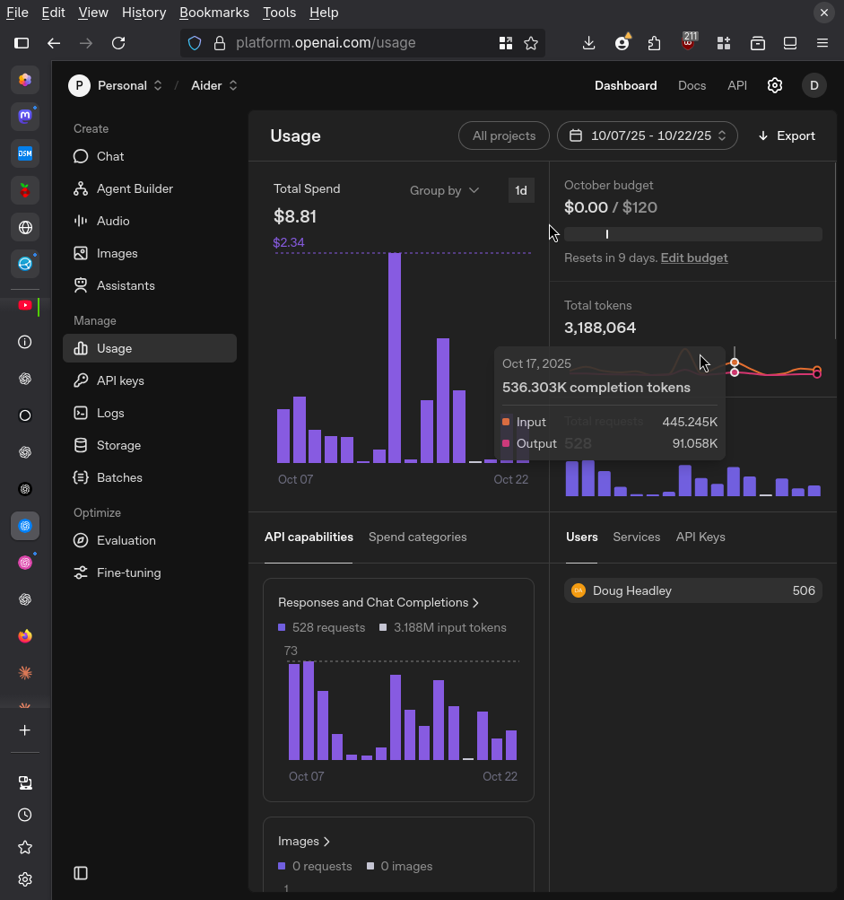The image size is (844, 900).
Task: Open the Personal organization switcher
Action: (x=116, y=85)
